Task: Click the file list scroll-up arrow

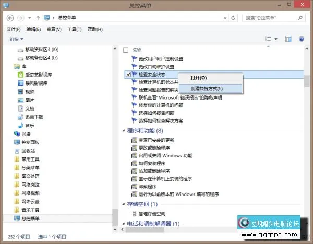Action: point(307,48)
